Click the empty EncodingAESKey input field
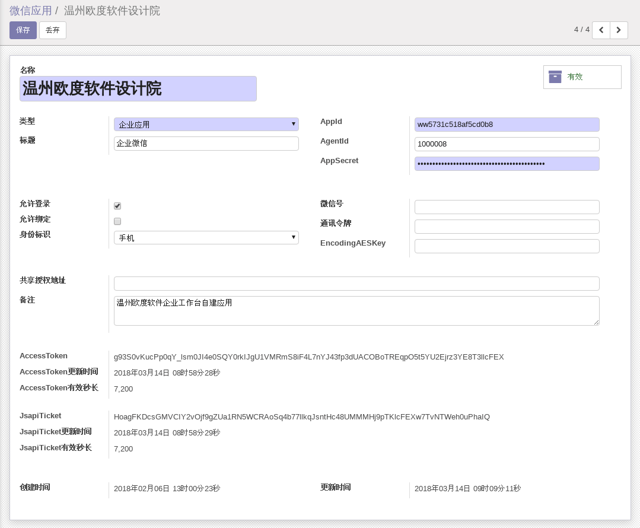 tap(507, 246)
